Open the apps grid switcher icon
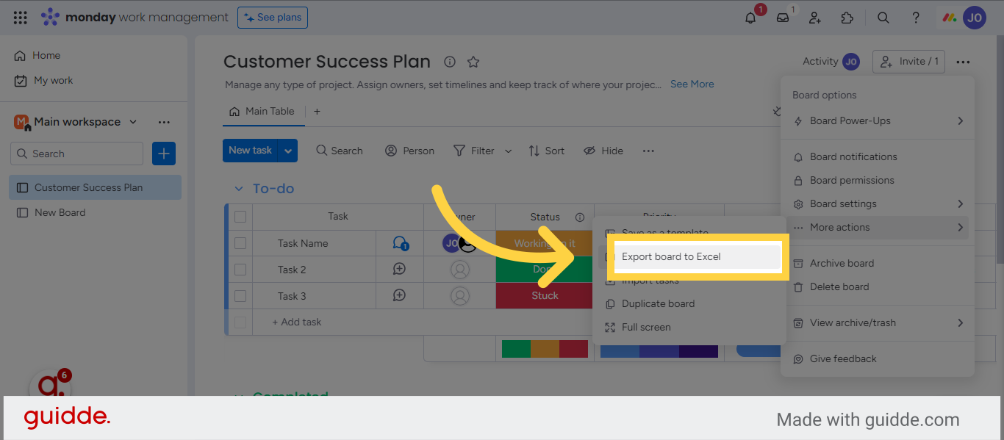Image resolution: width=1004 pixels, height=440 pixels. [x=21, y=18]
